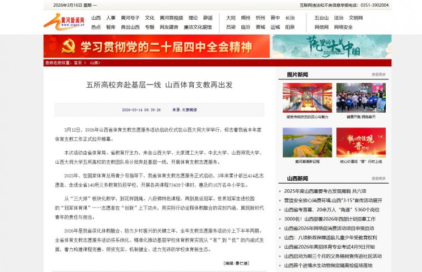
Task: Open the 学习贯彻党的二十届四中全会精神 banner
Action: [156, 46]
